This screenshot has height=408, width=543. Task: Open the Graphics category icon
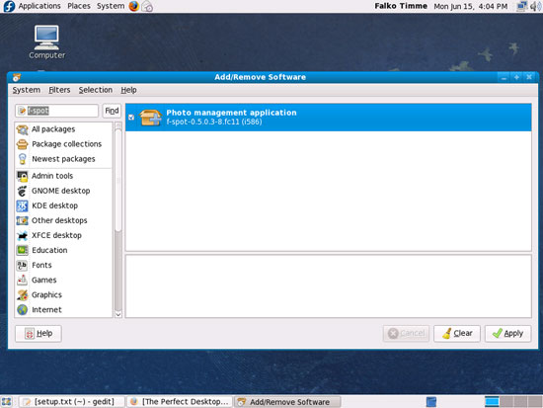[x=23, y=295]
